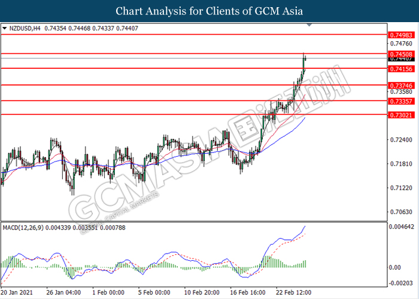Click the 0.73746 red price tag
This screenshot has width=419, height=299.
click(x=399, y=85)
